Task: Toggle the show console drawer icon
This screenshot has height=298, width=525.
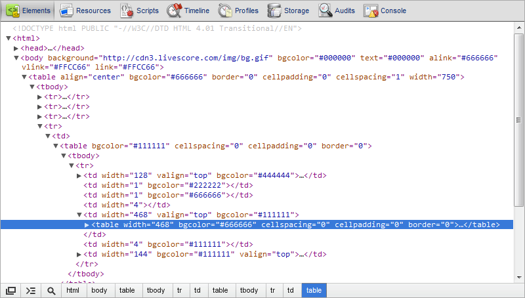Action: 31,291
